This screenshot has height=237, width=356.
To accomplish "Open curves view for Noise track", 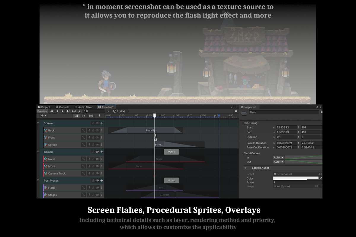I will (84, 159).
